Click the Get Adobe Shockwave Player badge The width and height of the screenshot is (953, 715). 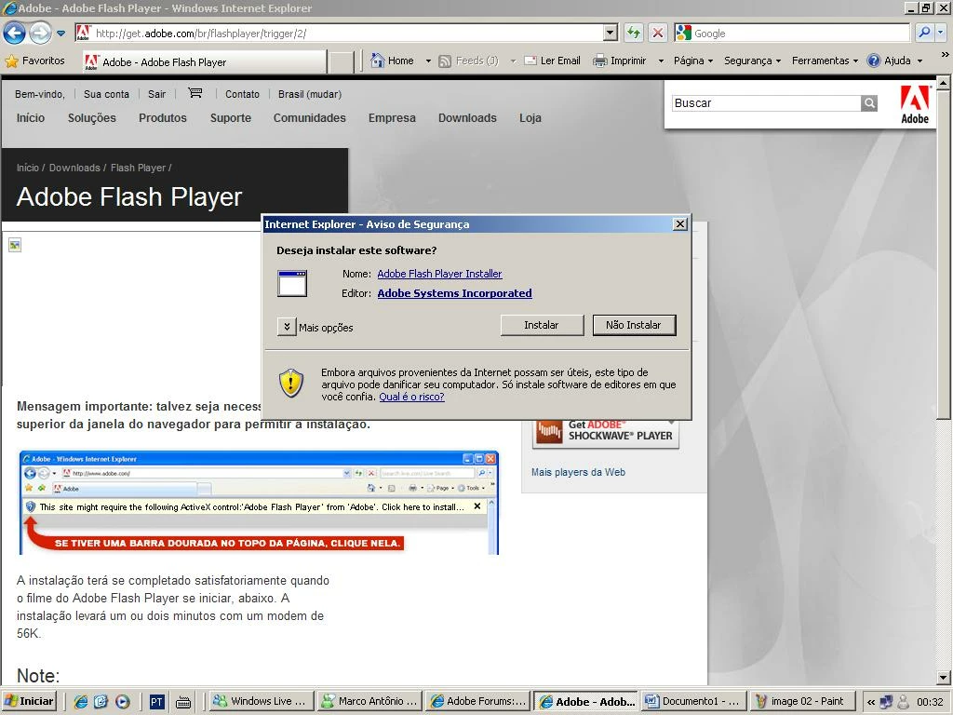tap(605, 434)
